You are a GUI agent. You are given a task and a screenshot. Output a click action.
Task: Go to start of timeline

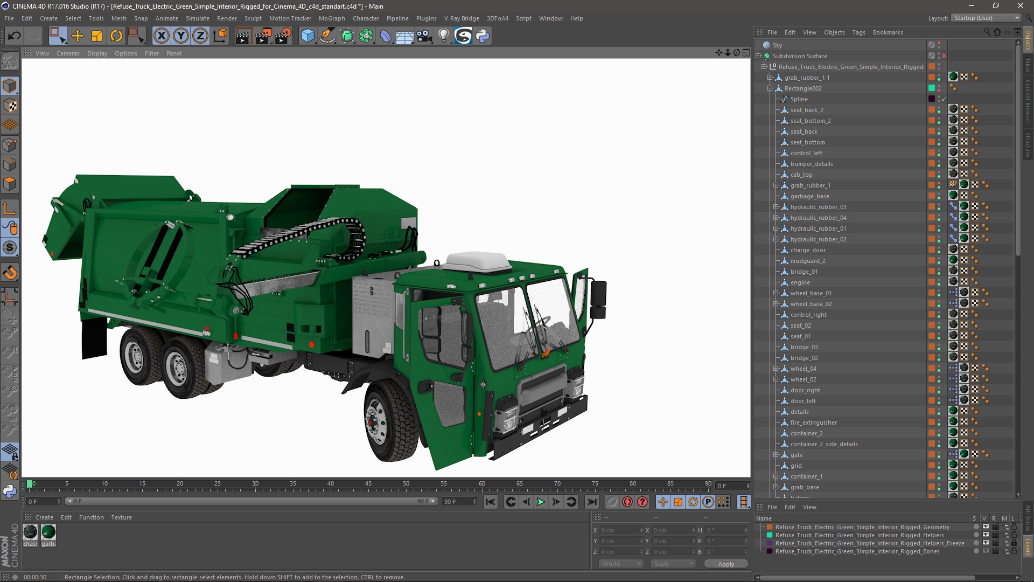[490, 502]
